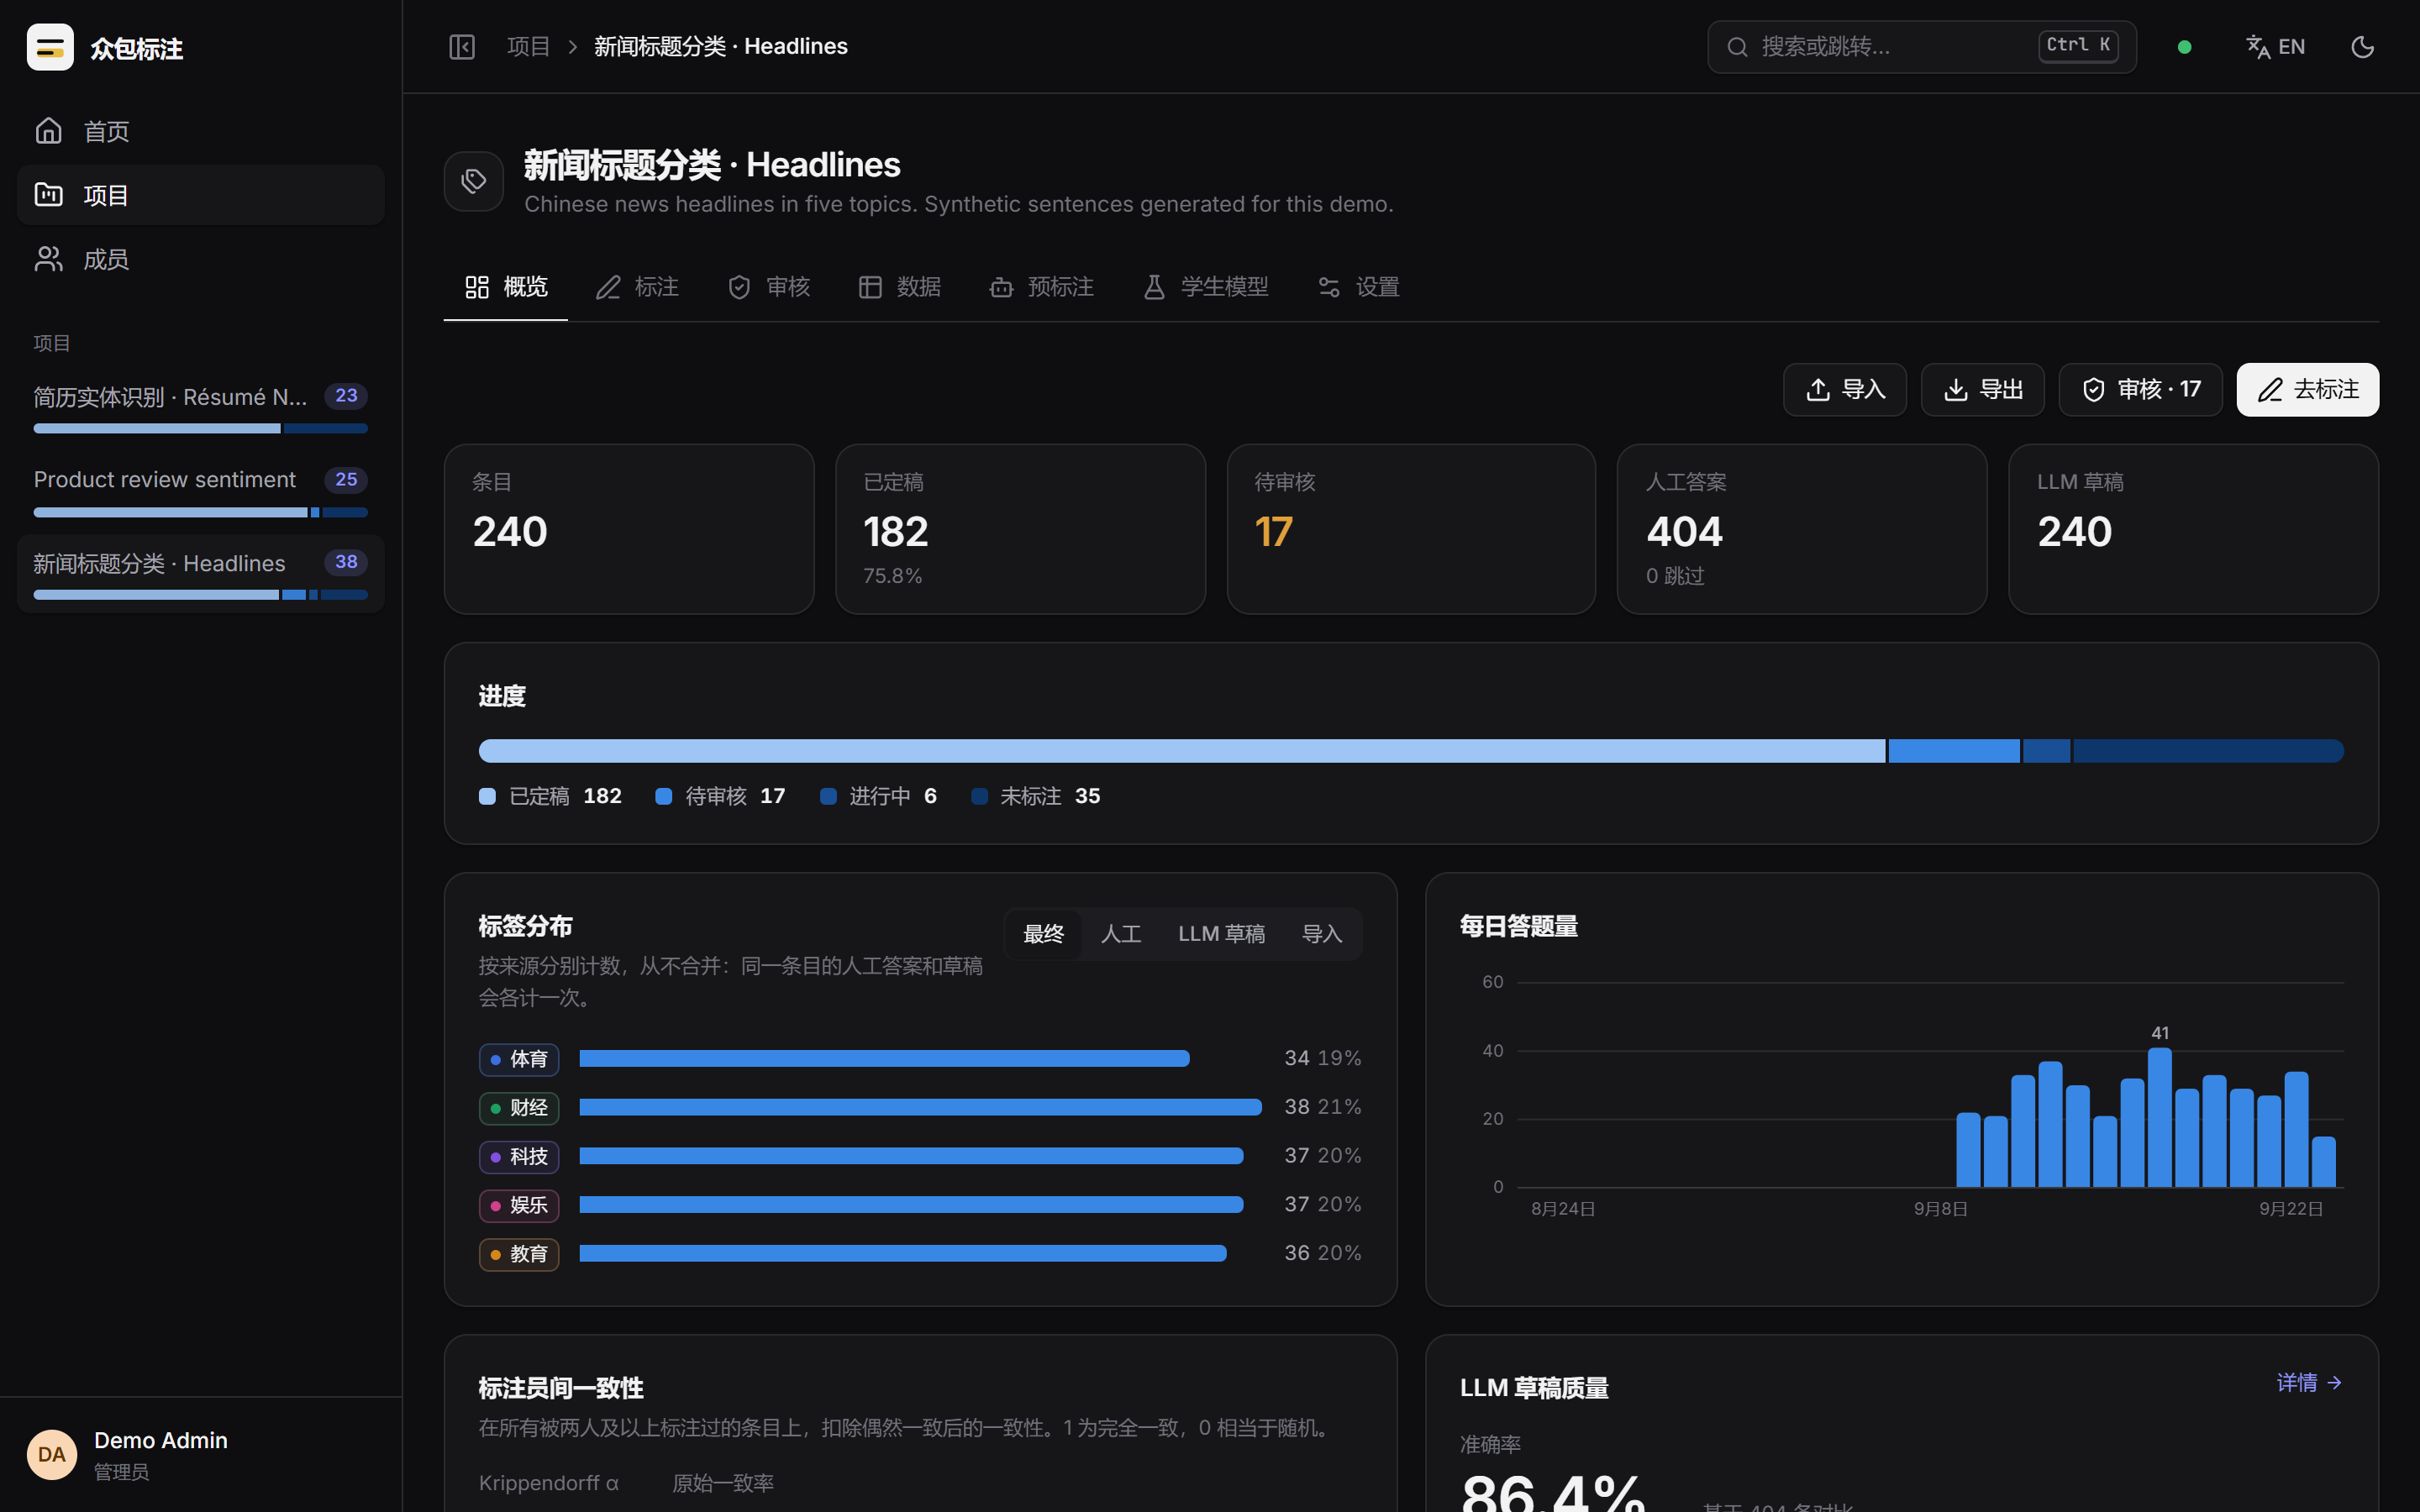The image size is (2420, 1512).
Task: Open 详情 link in LLM 草稿质量
Action: click(2309, 1383)
